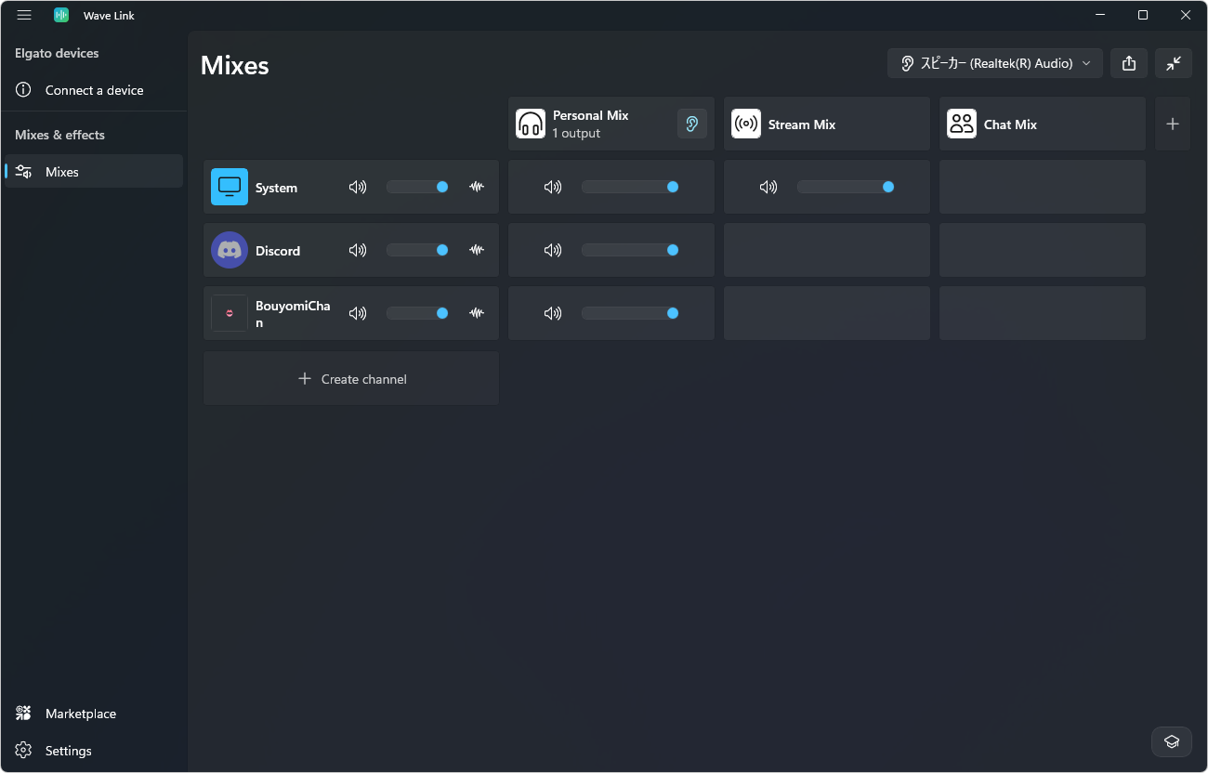Screen dimensions: 1208x773
Task: Click the Chat Mix people icon
Action: 962,124
